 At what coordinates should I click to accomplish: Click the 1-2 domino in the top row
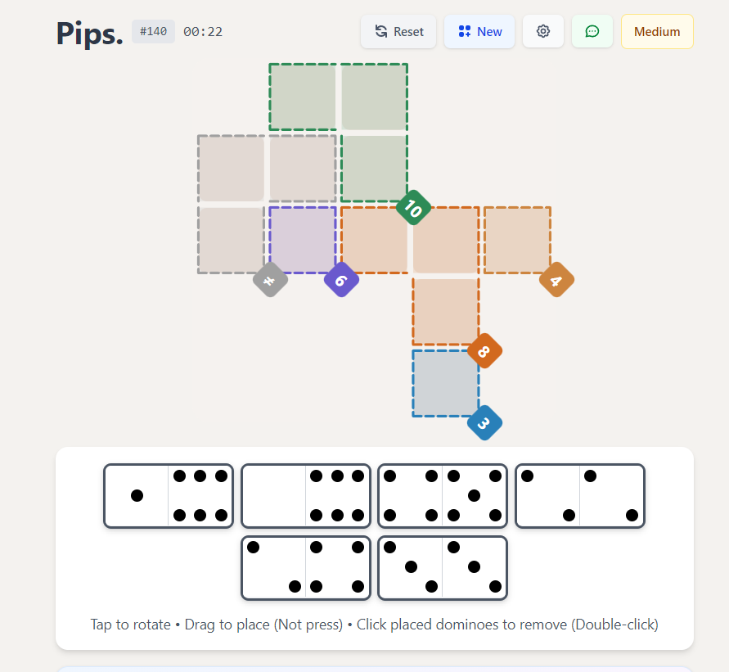580,496
